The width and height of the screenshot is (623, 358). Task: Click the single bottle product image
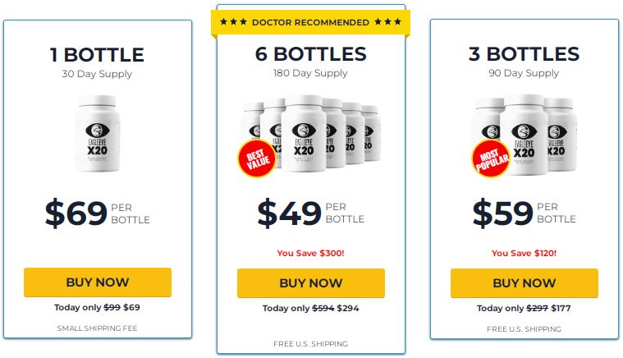[98, 134]
